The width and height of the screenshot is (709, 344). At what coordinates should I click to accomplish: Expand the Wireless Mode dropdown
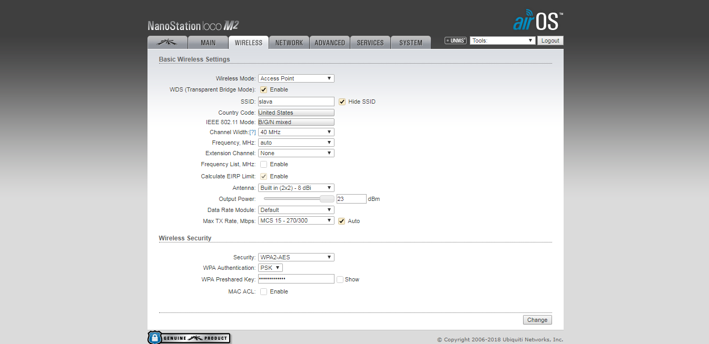[296, 78]
